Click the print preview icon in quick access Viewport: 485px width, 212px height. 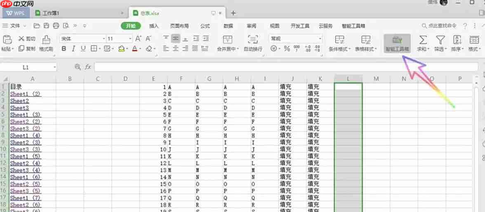click(66, 25)
